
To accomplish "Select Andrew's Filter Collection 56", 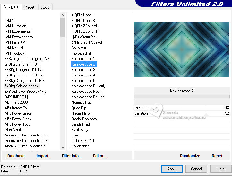I will pyautogui.click(x=26, y=141).
